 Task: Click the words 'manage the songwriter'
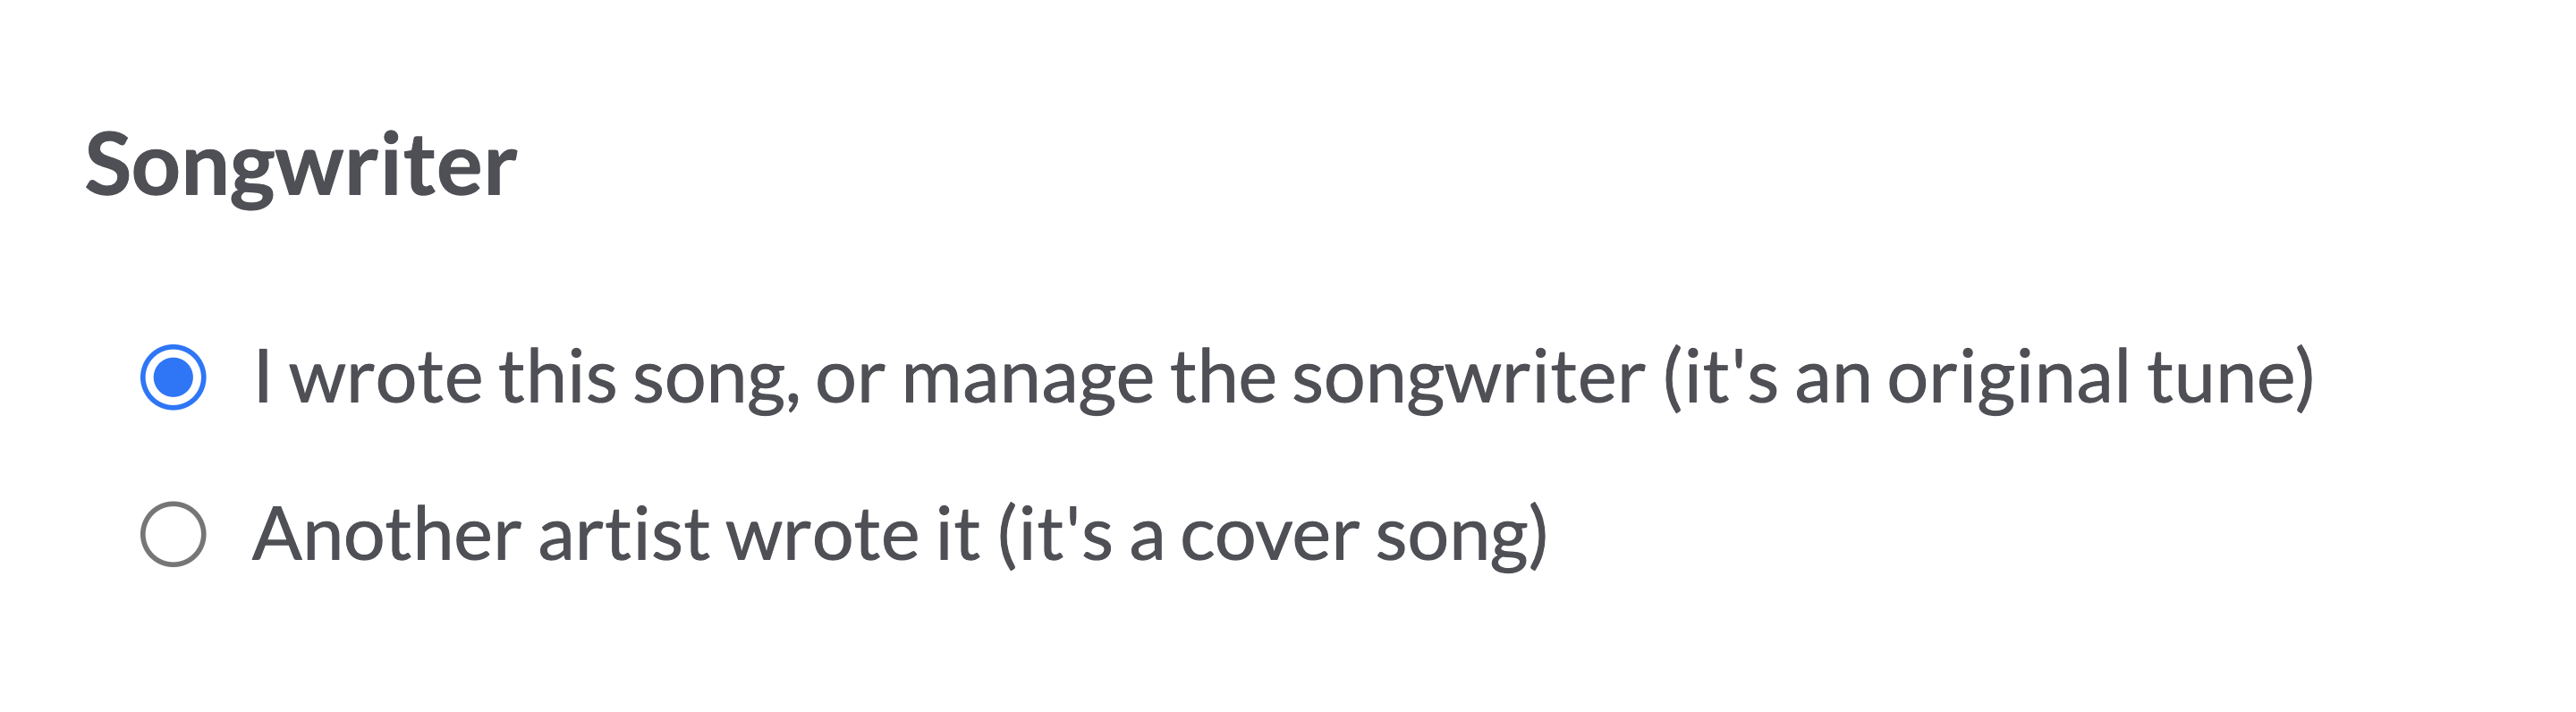1273,378
